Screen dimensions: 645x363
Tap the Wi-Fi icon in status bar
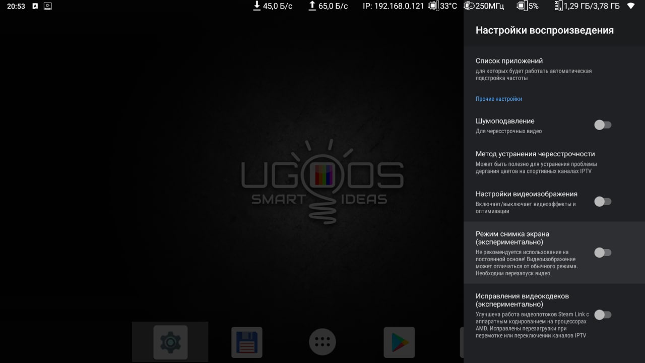click(x=631, y=6)
